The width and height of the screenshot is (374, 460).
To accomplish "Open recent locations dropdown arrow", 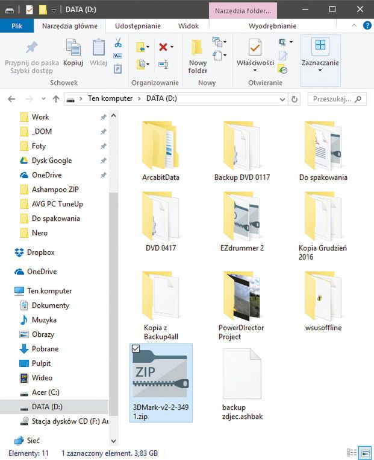I will pos(43,99).
